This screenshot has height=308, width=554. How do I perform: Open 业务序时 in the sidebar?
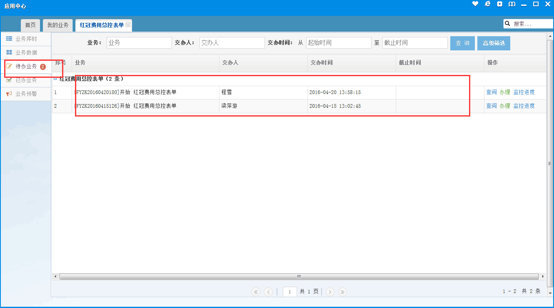click(26, 39)
